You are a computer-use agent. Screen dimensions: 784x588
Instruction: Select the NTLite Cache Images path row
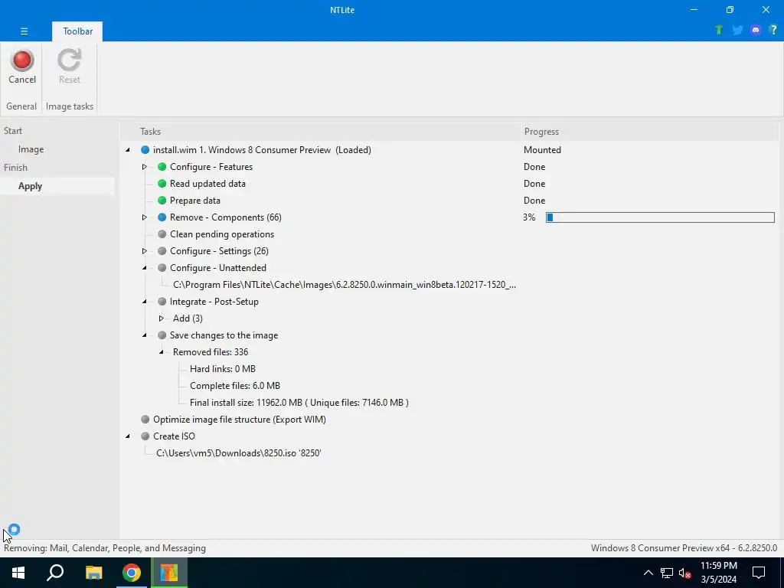[345, 285]
